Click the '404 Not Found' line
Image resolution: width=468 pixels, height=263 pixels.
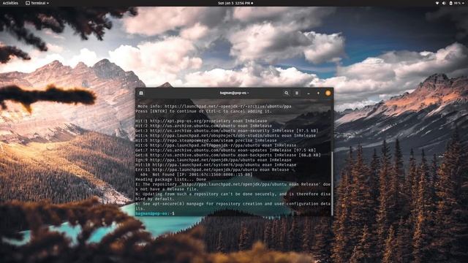pos(196,175)
